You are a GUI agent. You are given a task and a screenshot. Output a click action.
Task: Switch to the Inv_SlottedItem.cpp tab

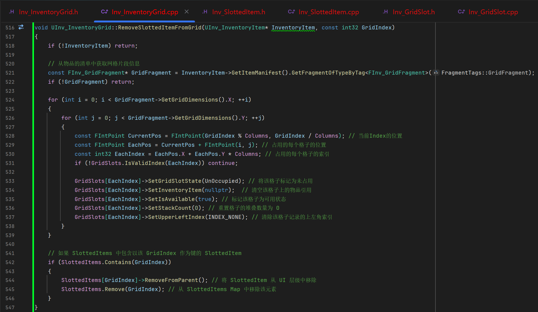323,12
